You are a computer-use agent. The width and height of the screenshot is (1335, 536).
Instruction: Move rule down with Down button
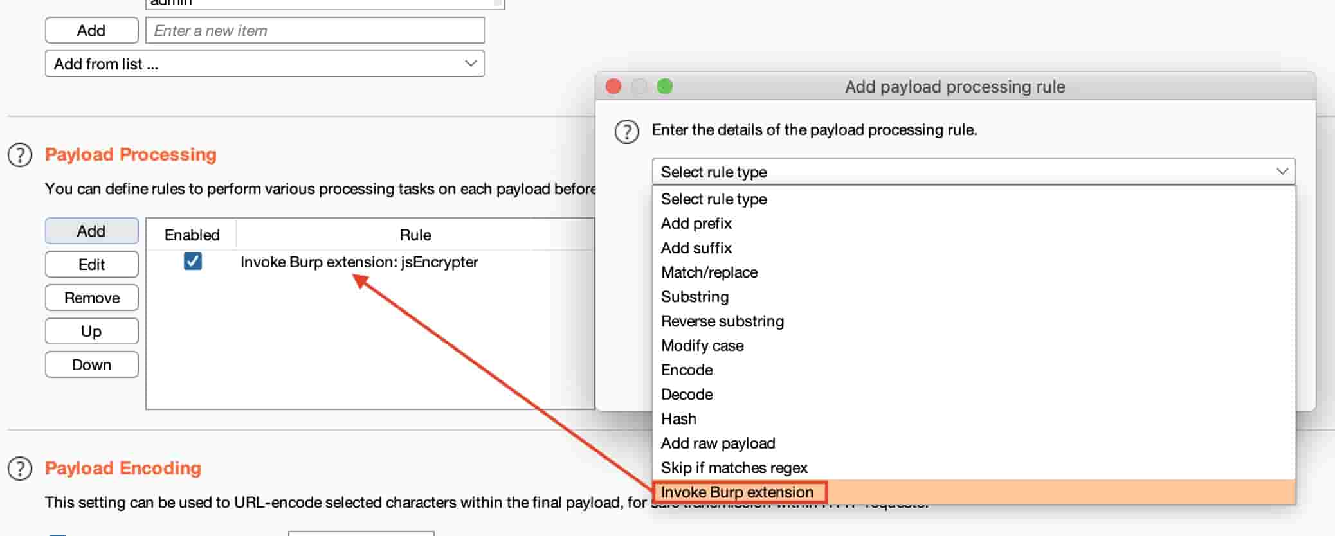tap(92, 365)
